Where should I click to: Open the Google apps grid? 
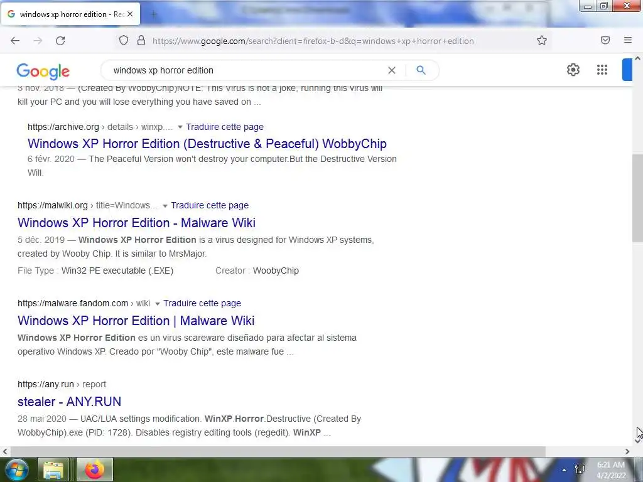pos(602,70)
